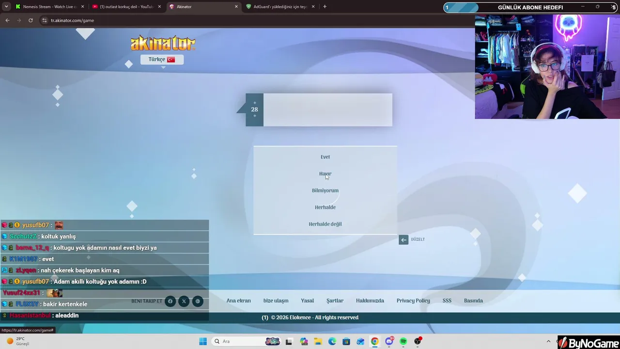Open the bize ulaşın footer link
Image resolution: width=620 pixels, height=349 pixels.
[x=276, y=301]
